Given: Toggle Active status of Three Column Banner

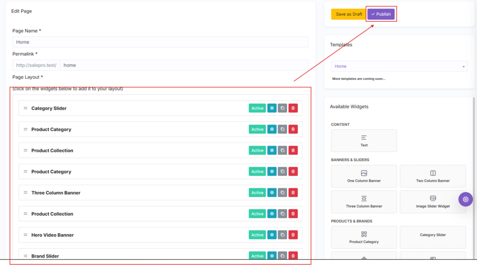Looking at the screenshot, I should click(x=257, y=192).
